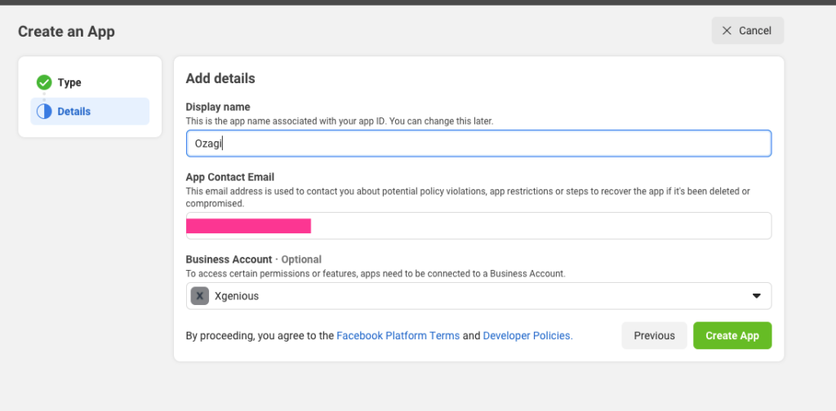Image resolution: width=836 pixels, height=411 pixels.
Task: Click the 'Add details' heading
Action: click(220, 79)
